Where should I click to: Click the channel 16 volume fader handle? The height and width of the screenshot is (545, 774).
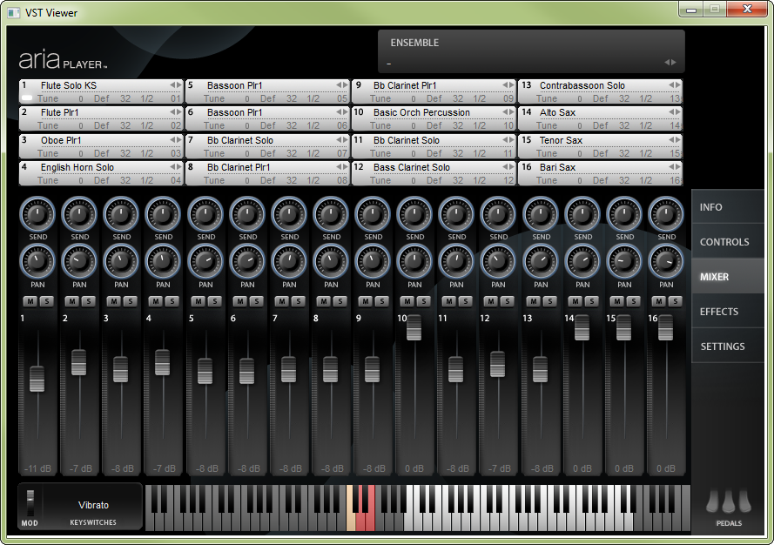[x=665, y=327]
